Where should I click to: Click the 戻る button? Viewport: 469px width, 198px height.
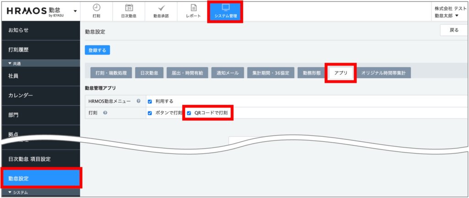(x=453, y=31)
